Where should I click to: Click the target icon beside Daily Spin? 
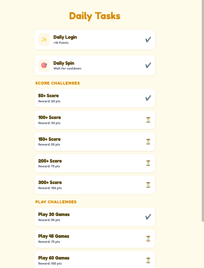[44, 65]
